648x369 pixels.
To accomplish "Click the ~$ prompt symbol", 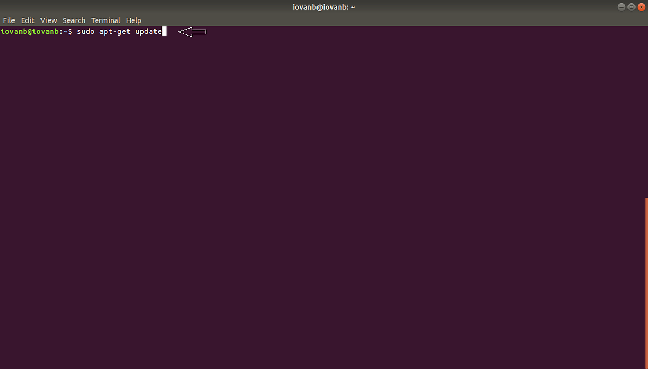I will 67,31.
